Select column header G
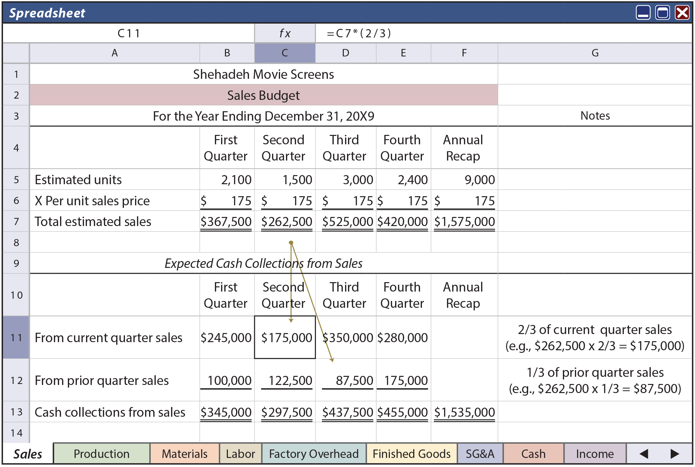The height and width of the screenshot is (467, 695). (x=595, y=53)
